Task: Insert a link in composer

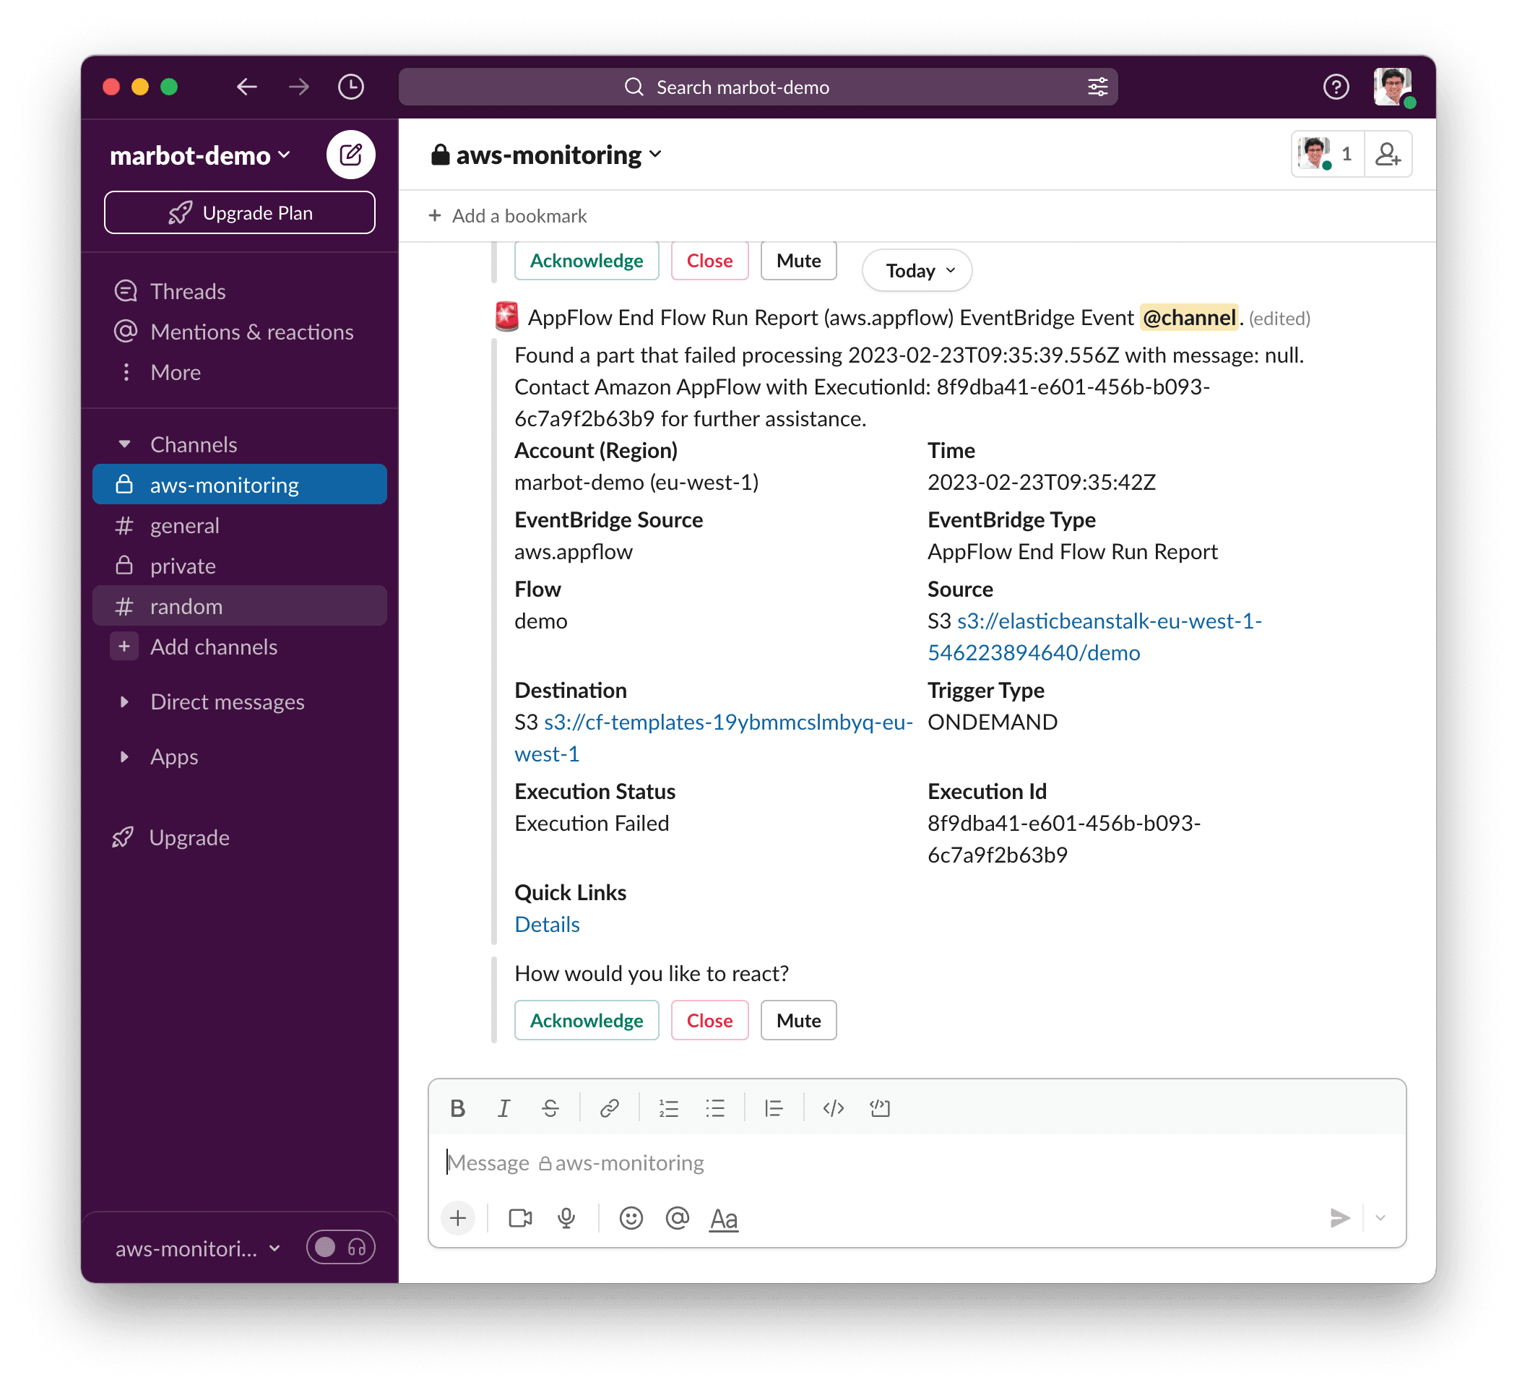Action: click(610, 1108)
